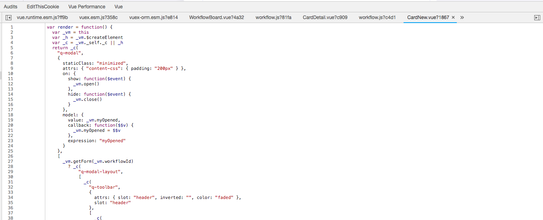Set breakpoint on line number 1
Image resolution: width=543 pixels, height=220 pixels.
coord(12,27)
